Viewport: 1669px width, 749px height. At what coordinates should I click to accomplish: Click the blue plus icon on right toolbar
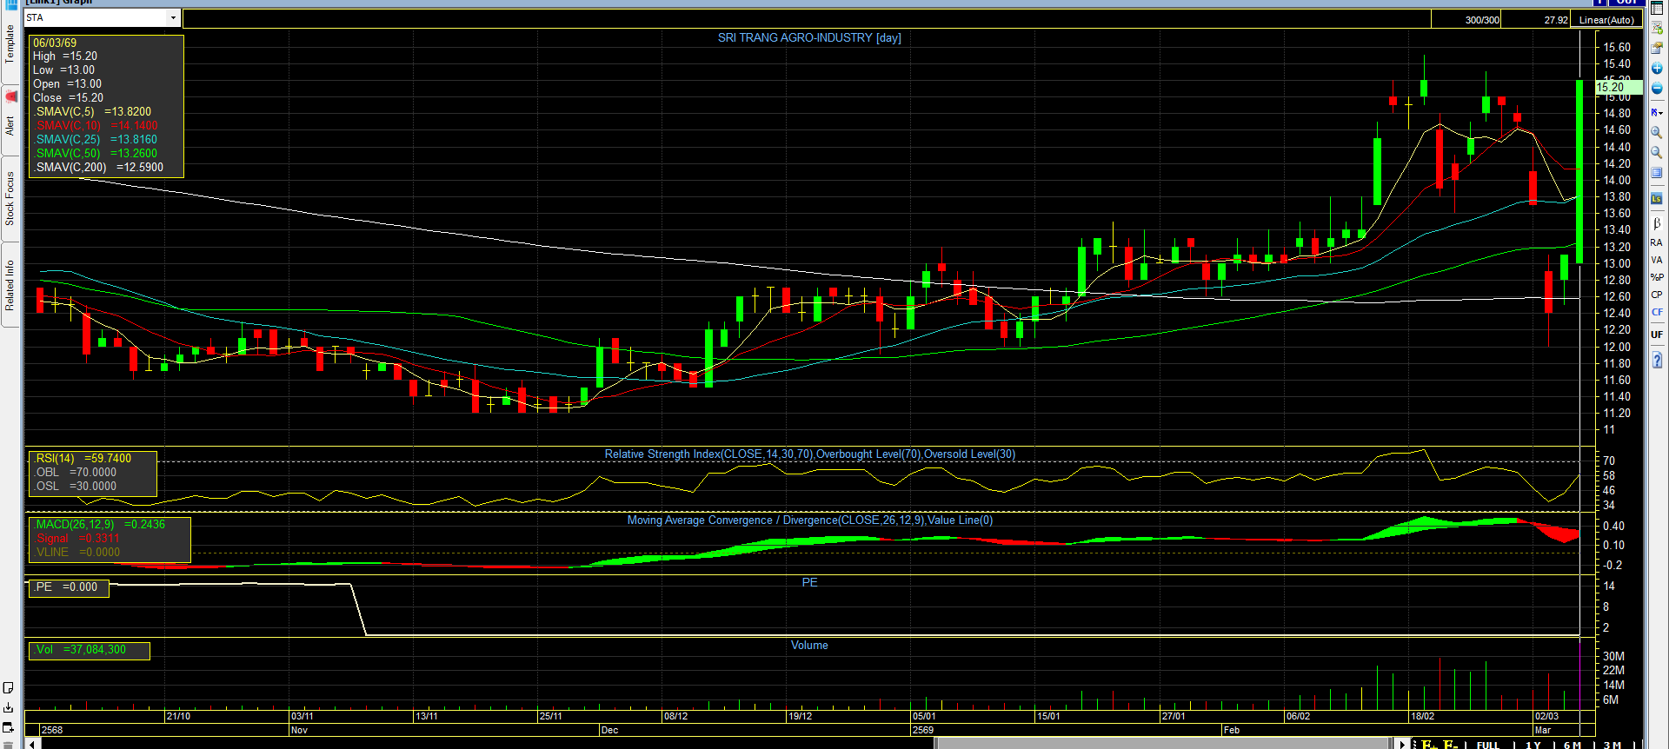1657,69
